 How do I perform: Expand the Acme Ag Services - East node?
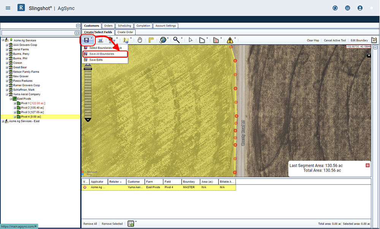3,121
